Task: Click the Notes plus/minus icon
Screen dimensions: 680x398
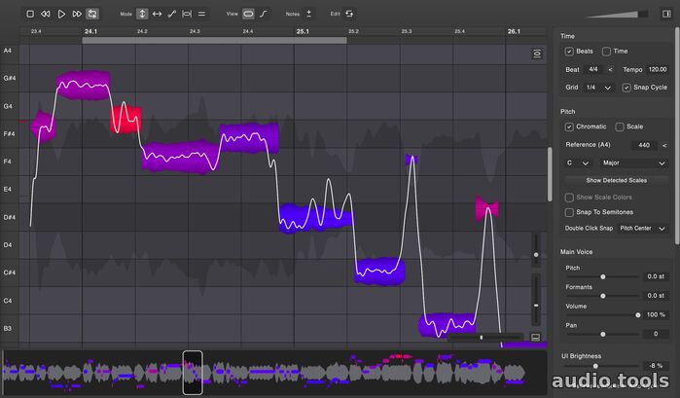Action: 309,15
